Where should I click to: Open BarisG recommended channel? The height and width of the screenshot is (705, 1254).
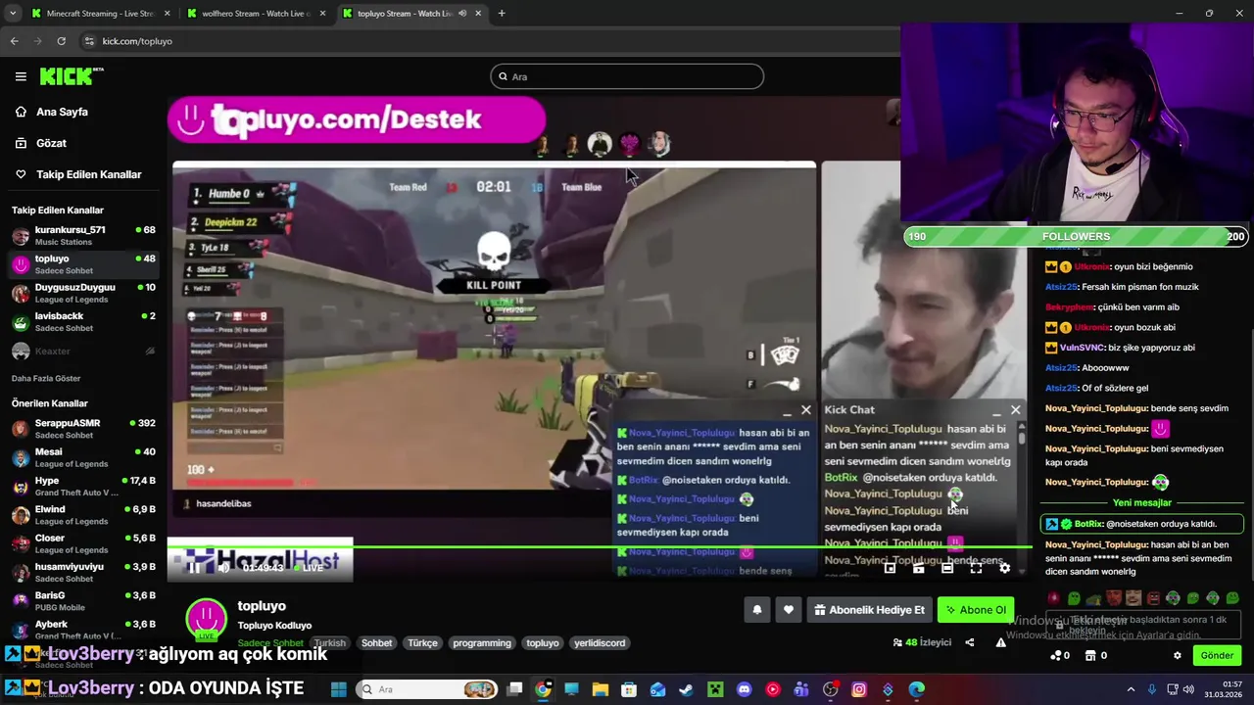pos(83,600)
